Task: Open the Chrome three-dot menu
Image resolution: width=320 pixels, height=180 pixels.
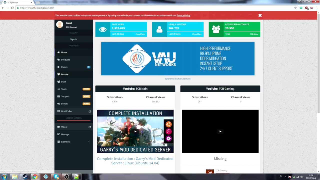Action: [x=317, y=8]
